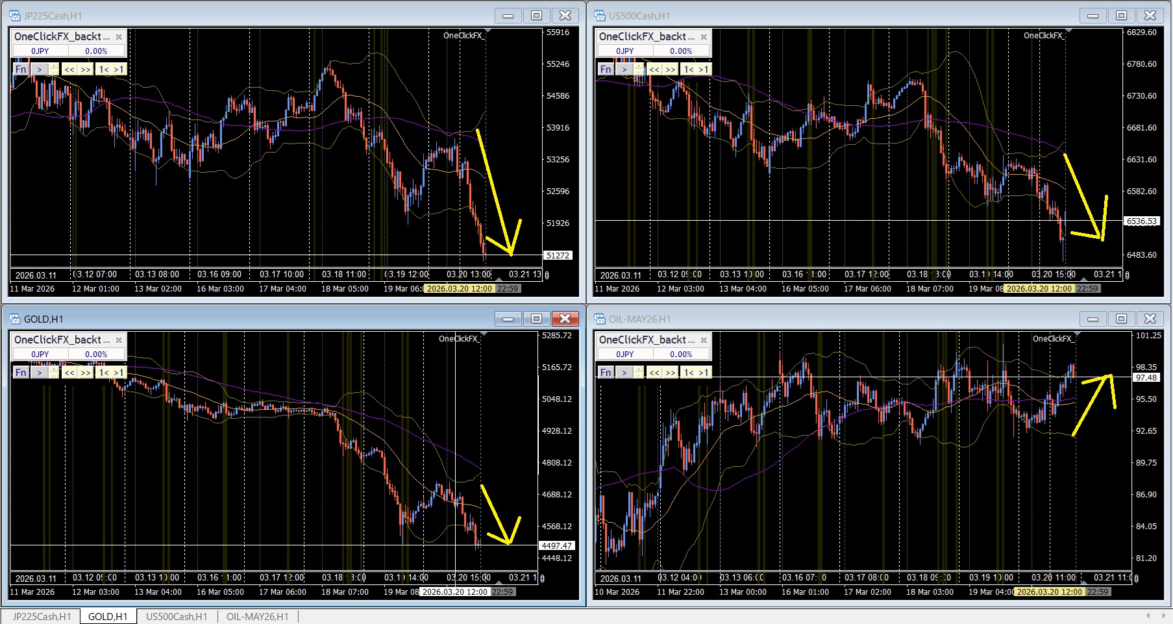Click the 0JPY profit field on JP225Cash
The width and height of the screenshot is (1173, 624).
click(40, 51)
